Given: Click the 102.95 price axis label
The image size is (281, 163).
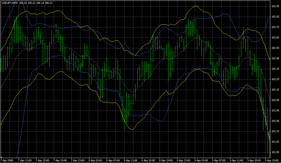Looking at the screenshot, I should pos(275,6).
